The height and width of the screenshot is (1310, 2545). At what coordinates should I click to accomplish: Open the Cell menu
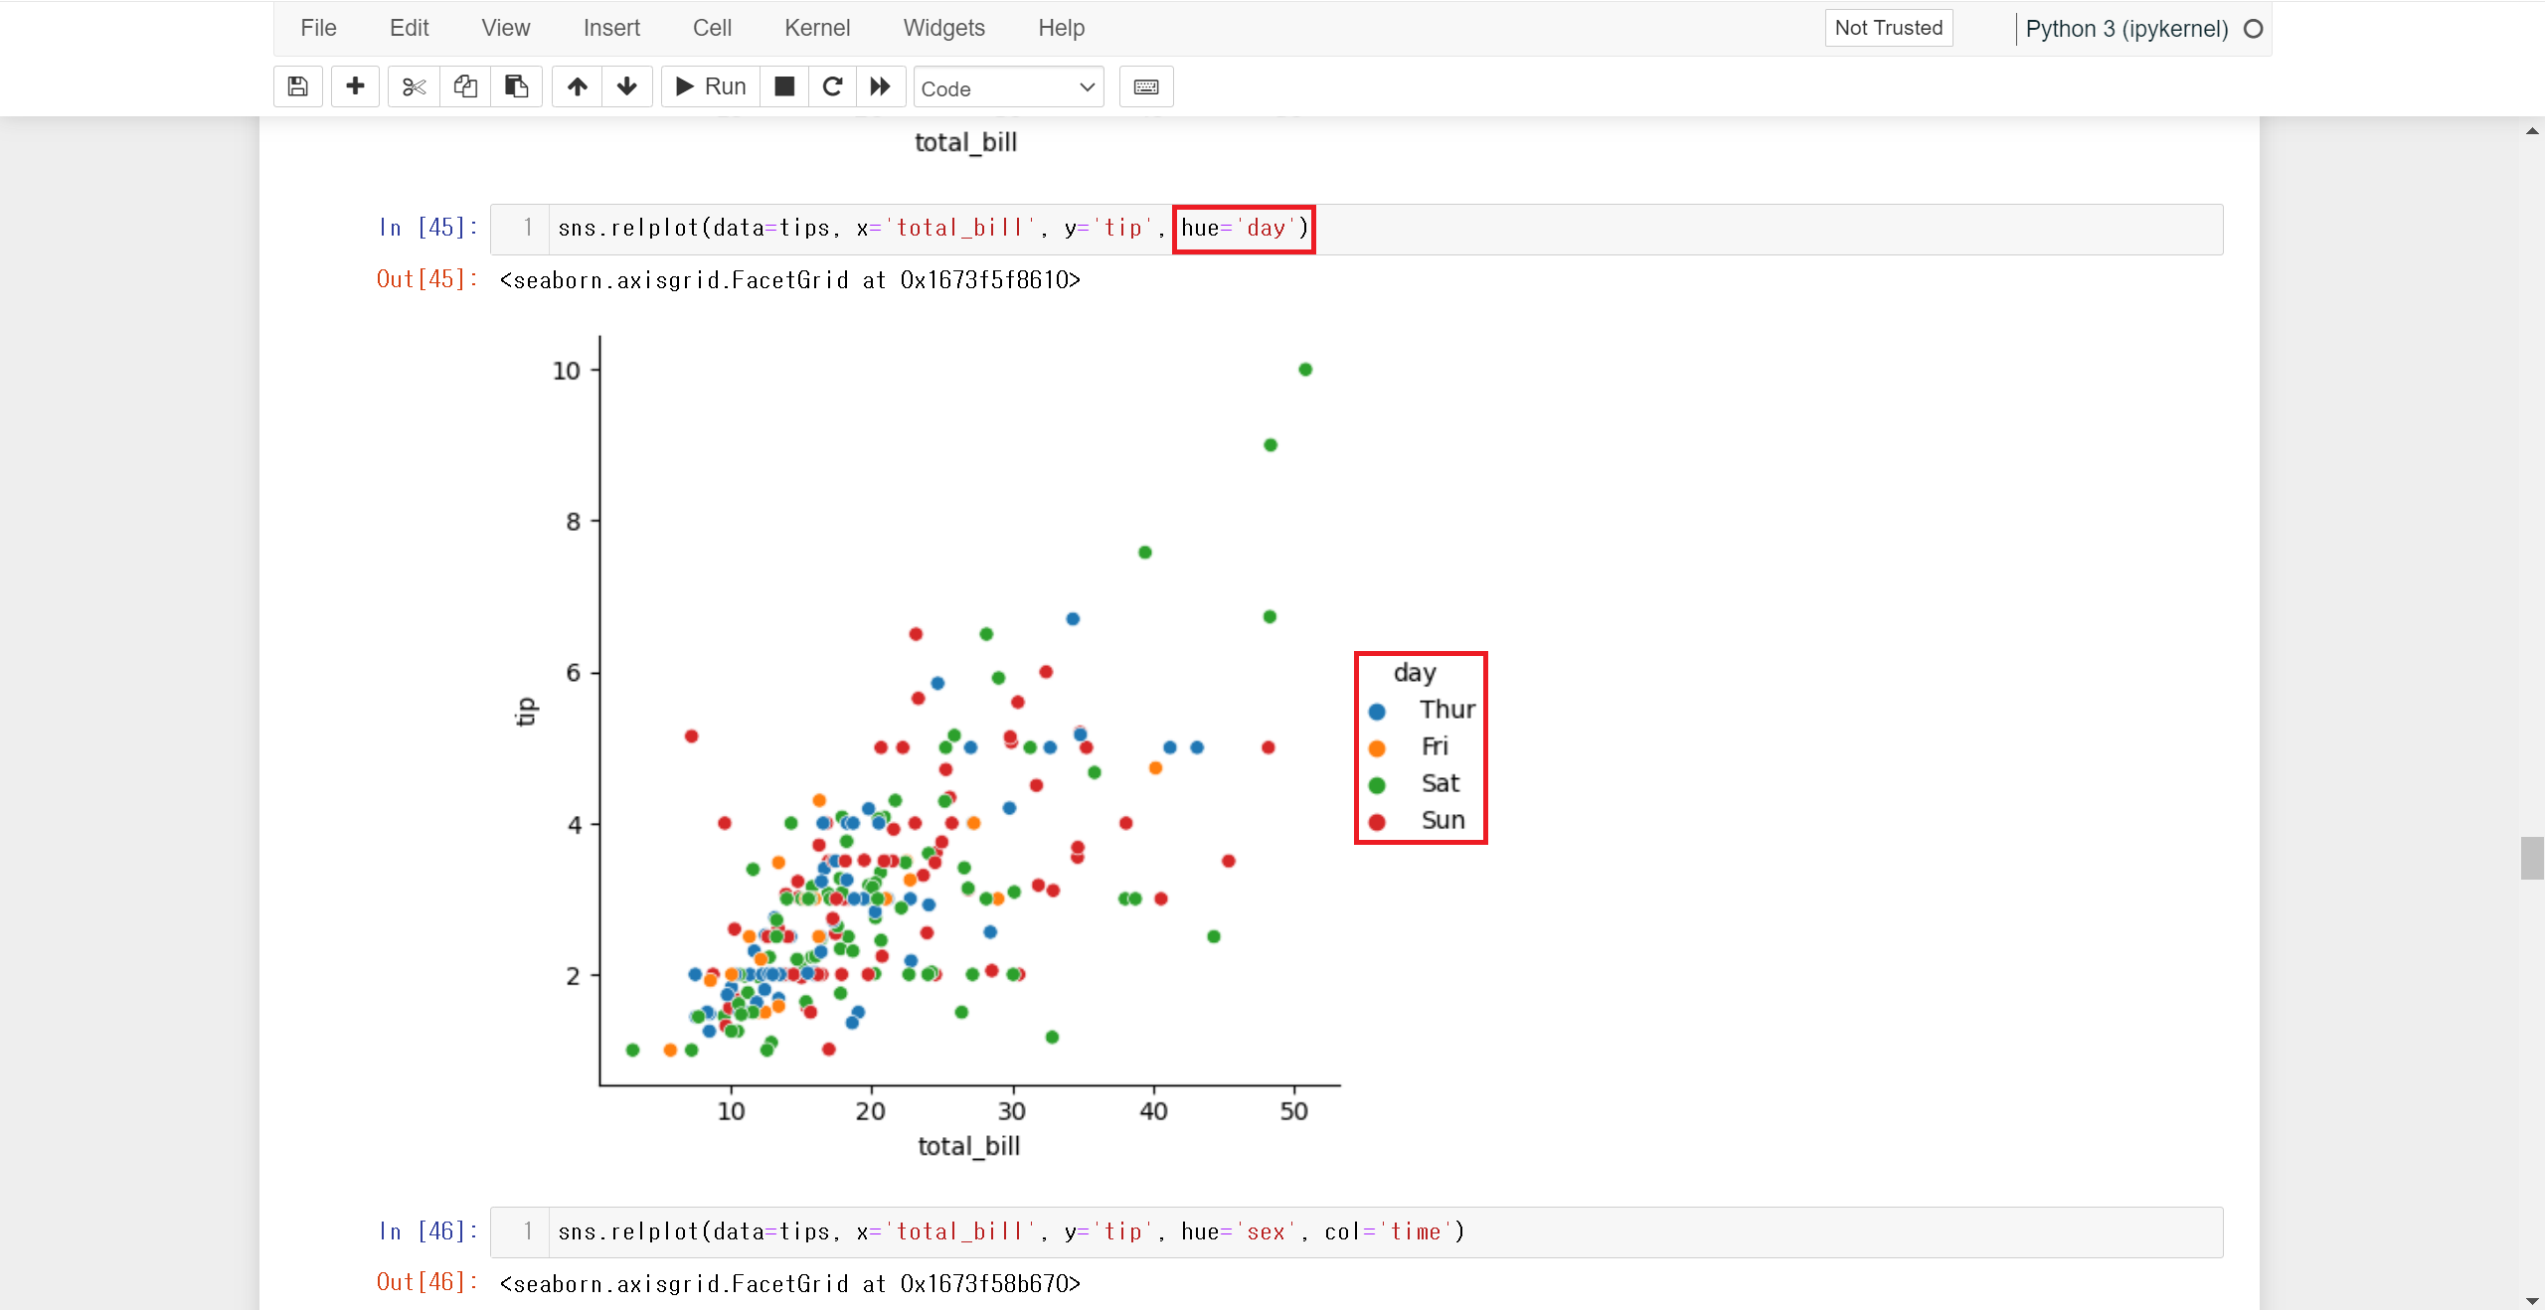[x=712, y=28]
